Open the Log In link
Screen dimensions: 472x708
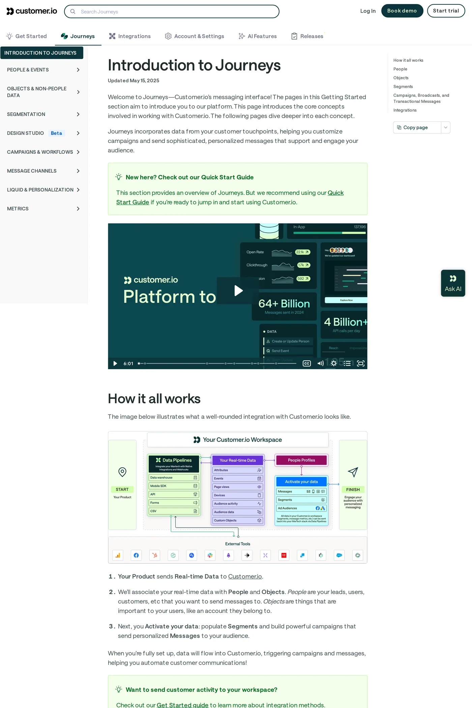click(x=368, y=11)
